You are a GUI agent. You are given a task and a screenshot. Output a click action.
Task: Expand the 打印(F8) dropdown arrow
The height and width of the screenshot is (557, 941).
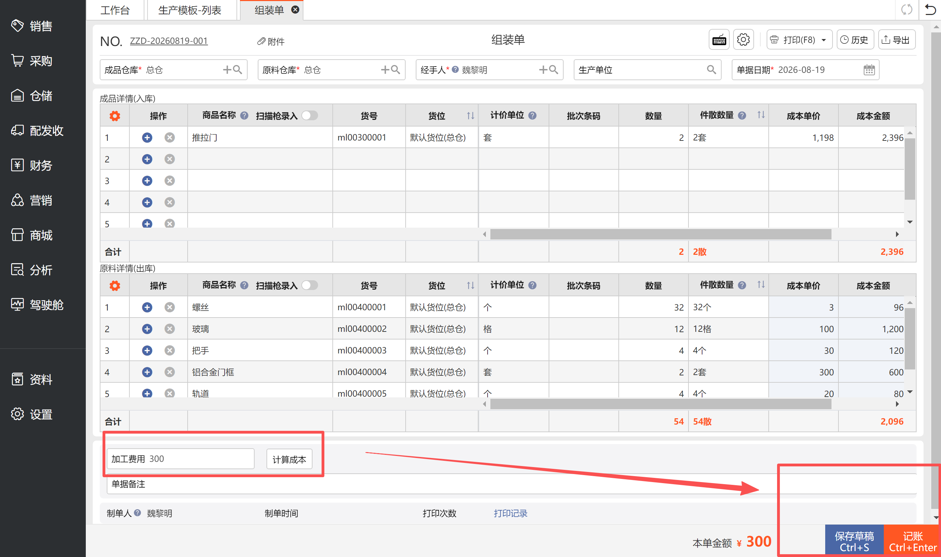pyautogui.click(x=824, y=40)
